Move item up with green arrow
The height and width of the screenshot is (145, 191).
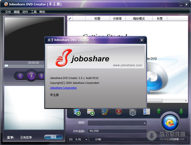159,111
